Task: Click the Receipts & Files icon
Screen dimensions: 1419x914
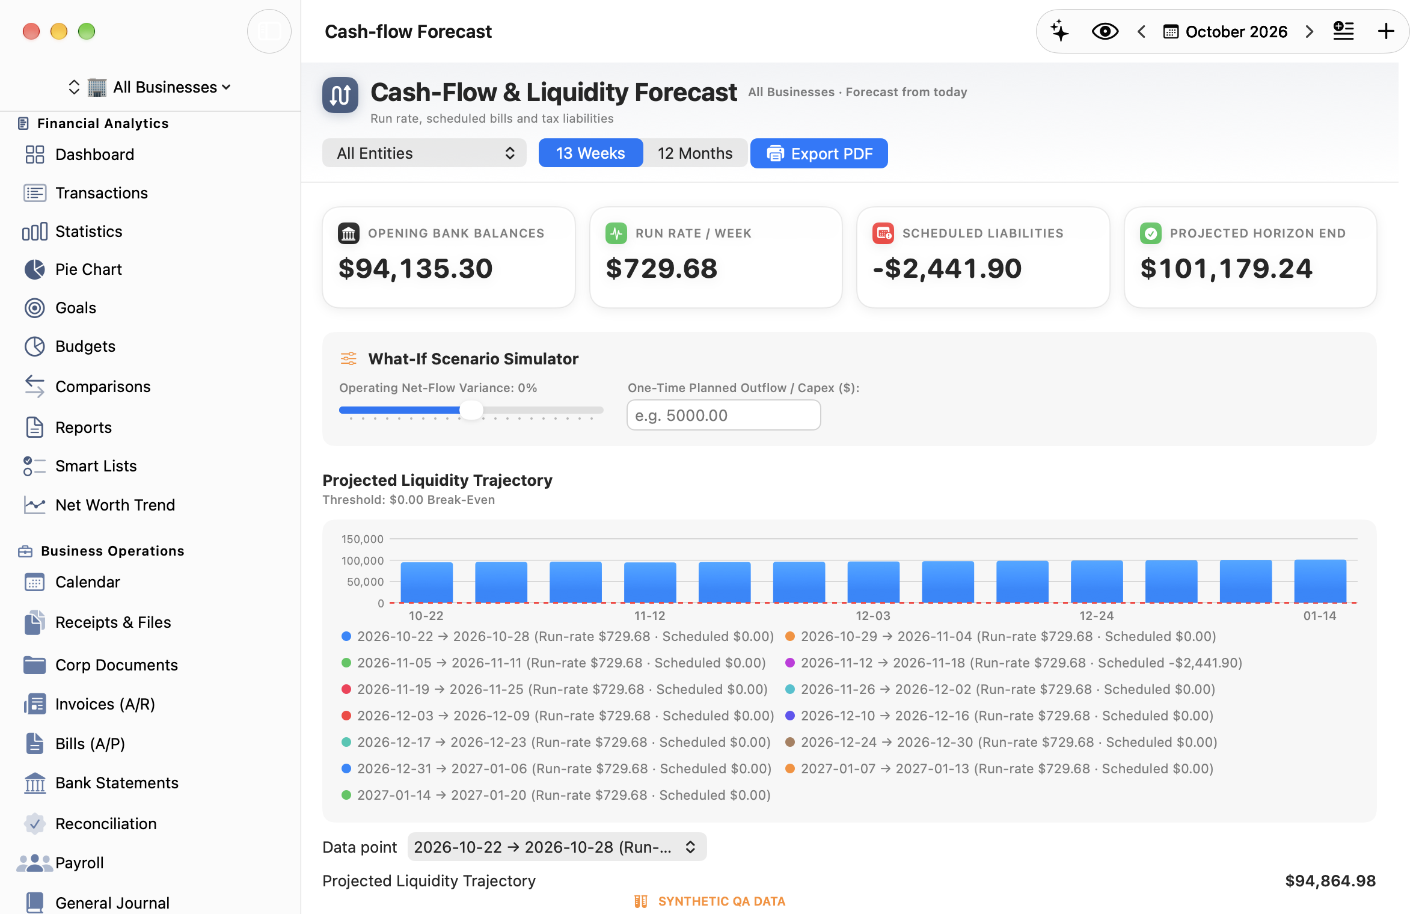Action: coord(35,622)
